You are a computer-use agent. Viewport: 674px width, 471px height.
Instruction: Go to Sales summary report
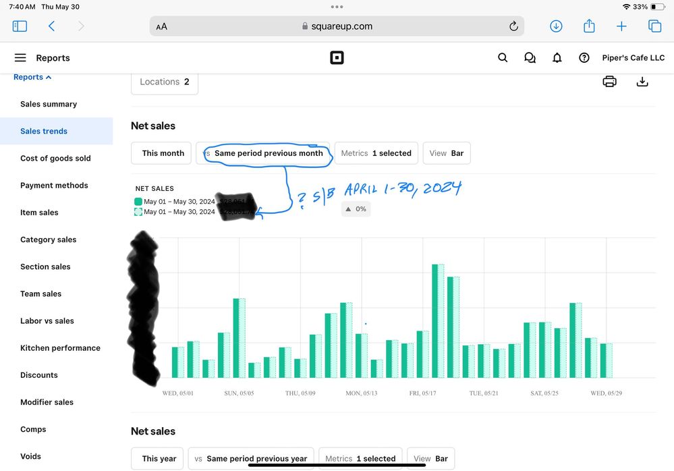coord(49,105)
